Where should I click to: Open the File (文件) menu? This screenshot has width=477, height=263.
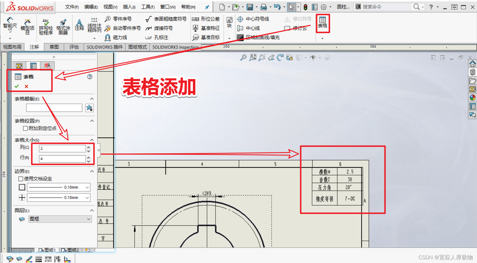pos(72,7)
